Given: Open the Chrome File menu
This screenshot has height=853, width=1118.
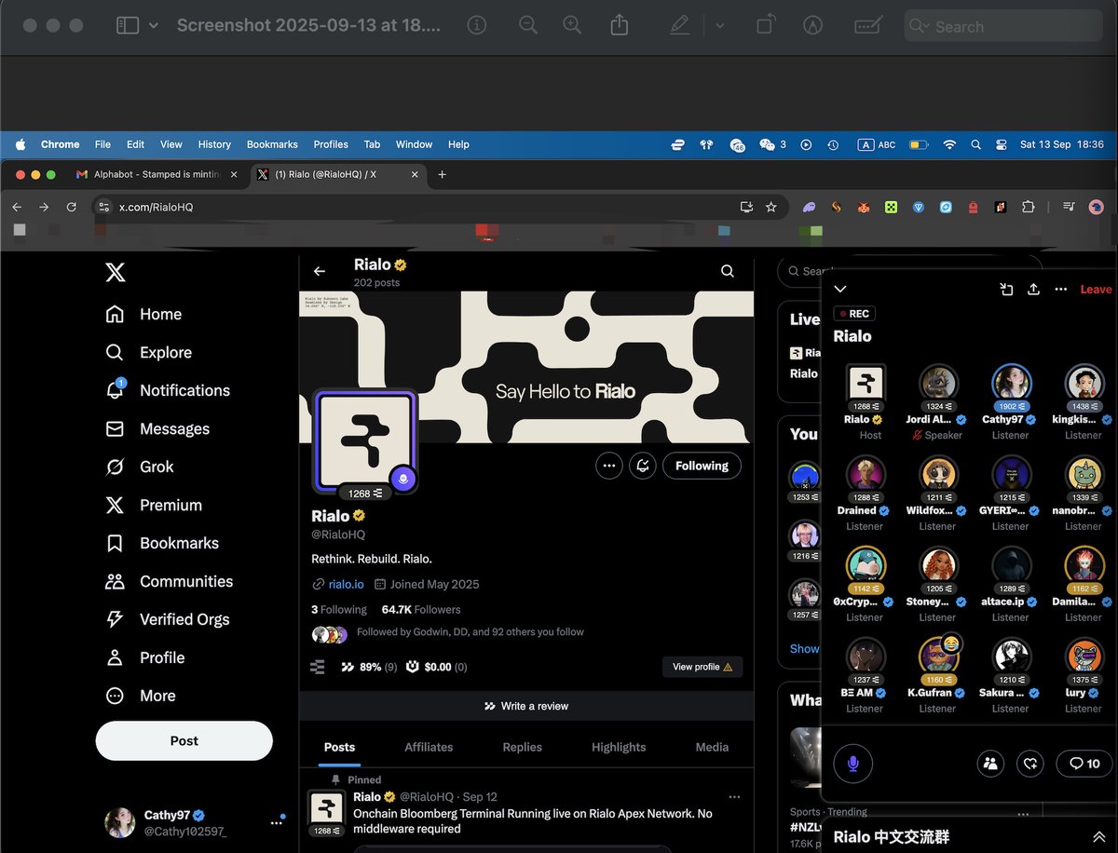Looking at the screenshot, I should coord(102,144).
